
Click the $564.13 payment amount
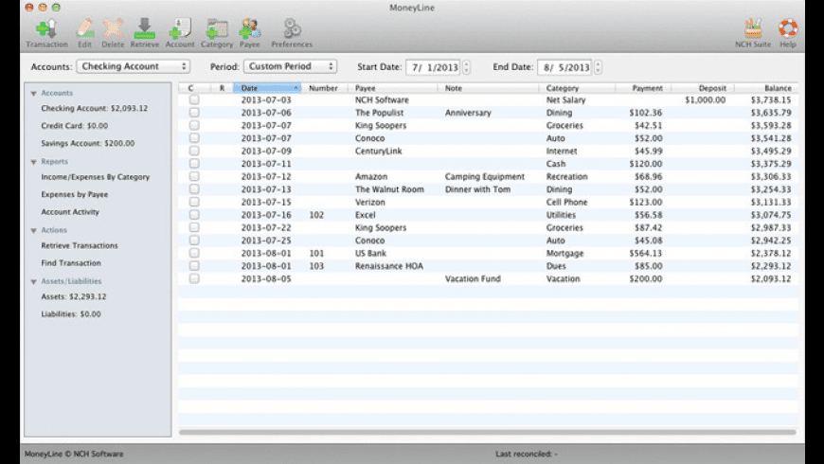pyautogui.click(x=645, y=253)
